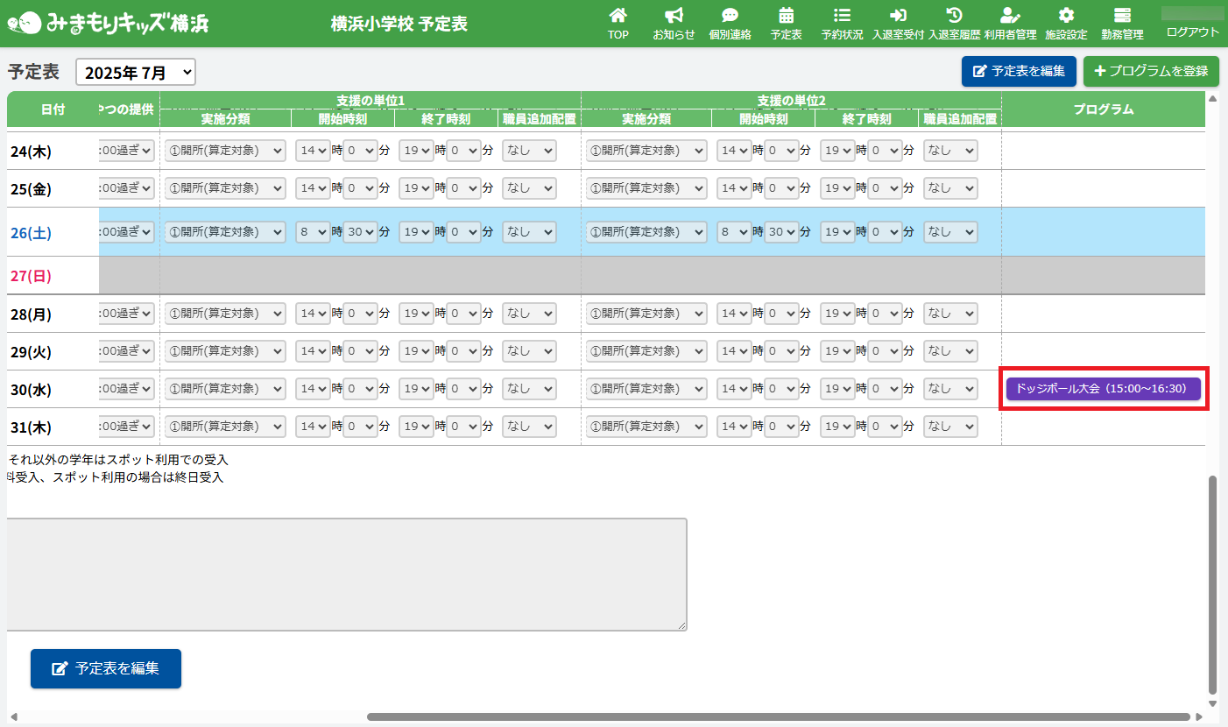Open the ドッジボール大会 program tag

1101,389
